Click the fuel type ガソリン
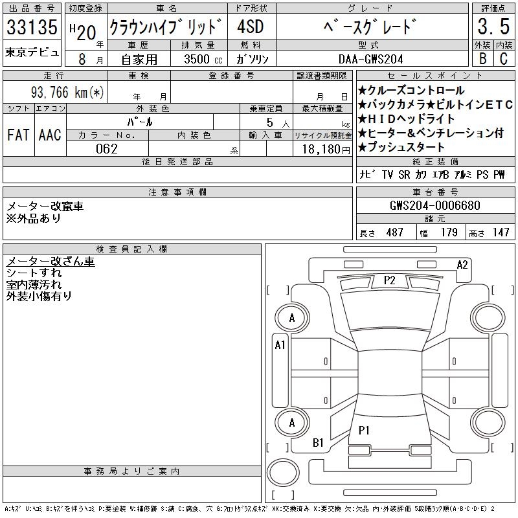This screenshot has height=518, width=518. (x=253, y=59)
